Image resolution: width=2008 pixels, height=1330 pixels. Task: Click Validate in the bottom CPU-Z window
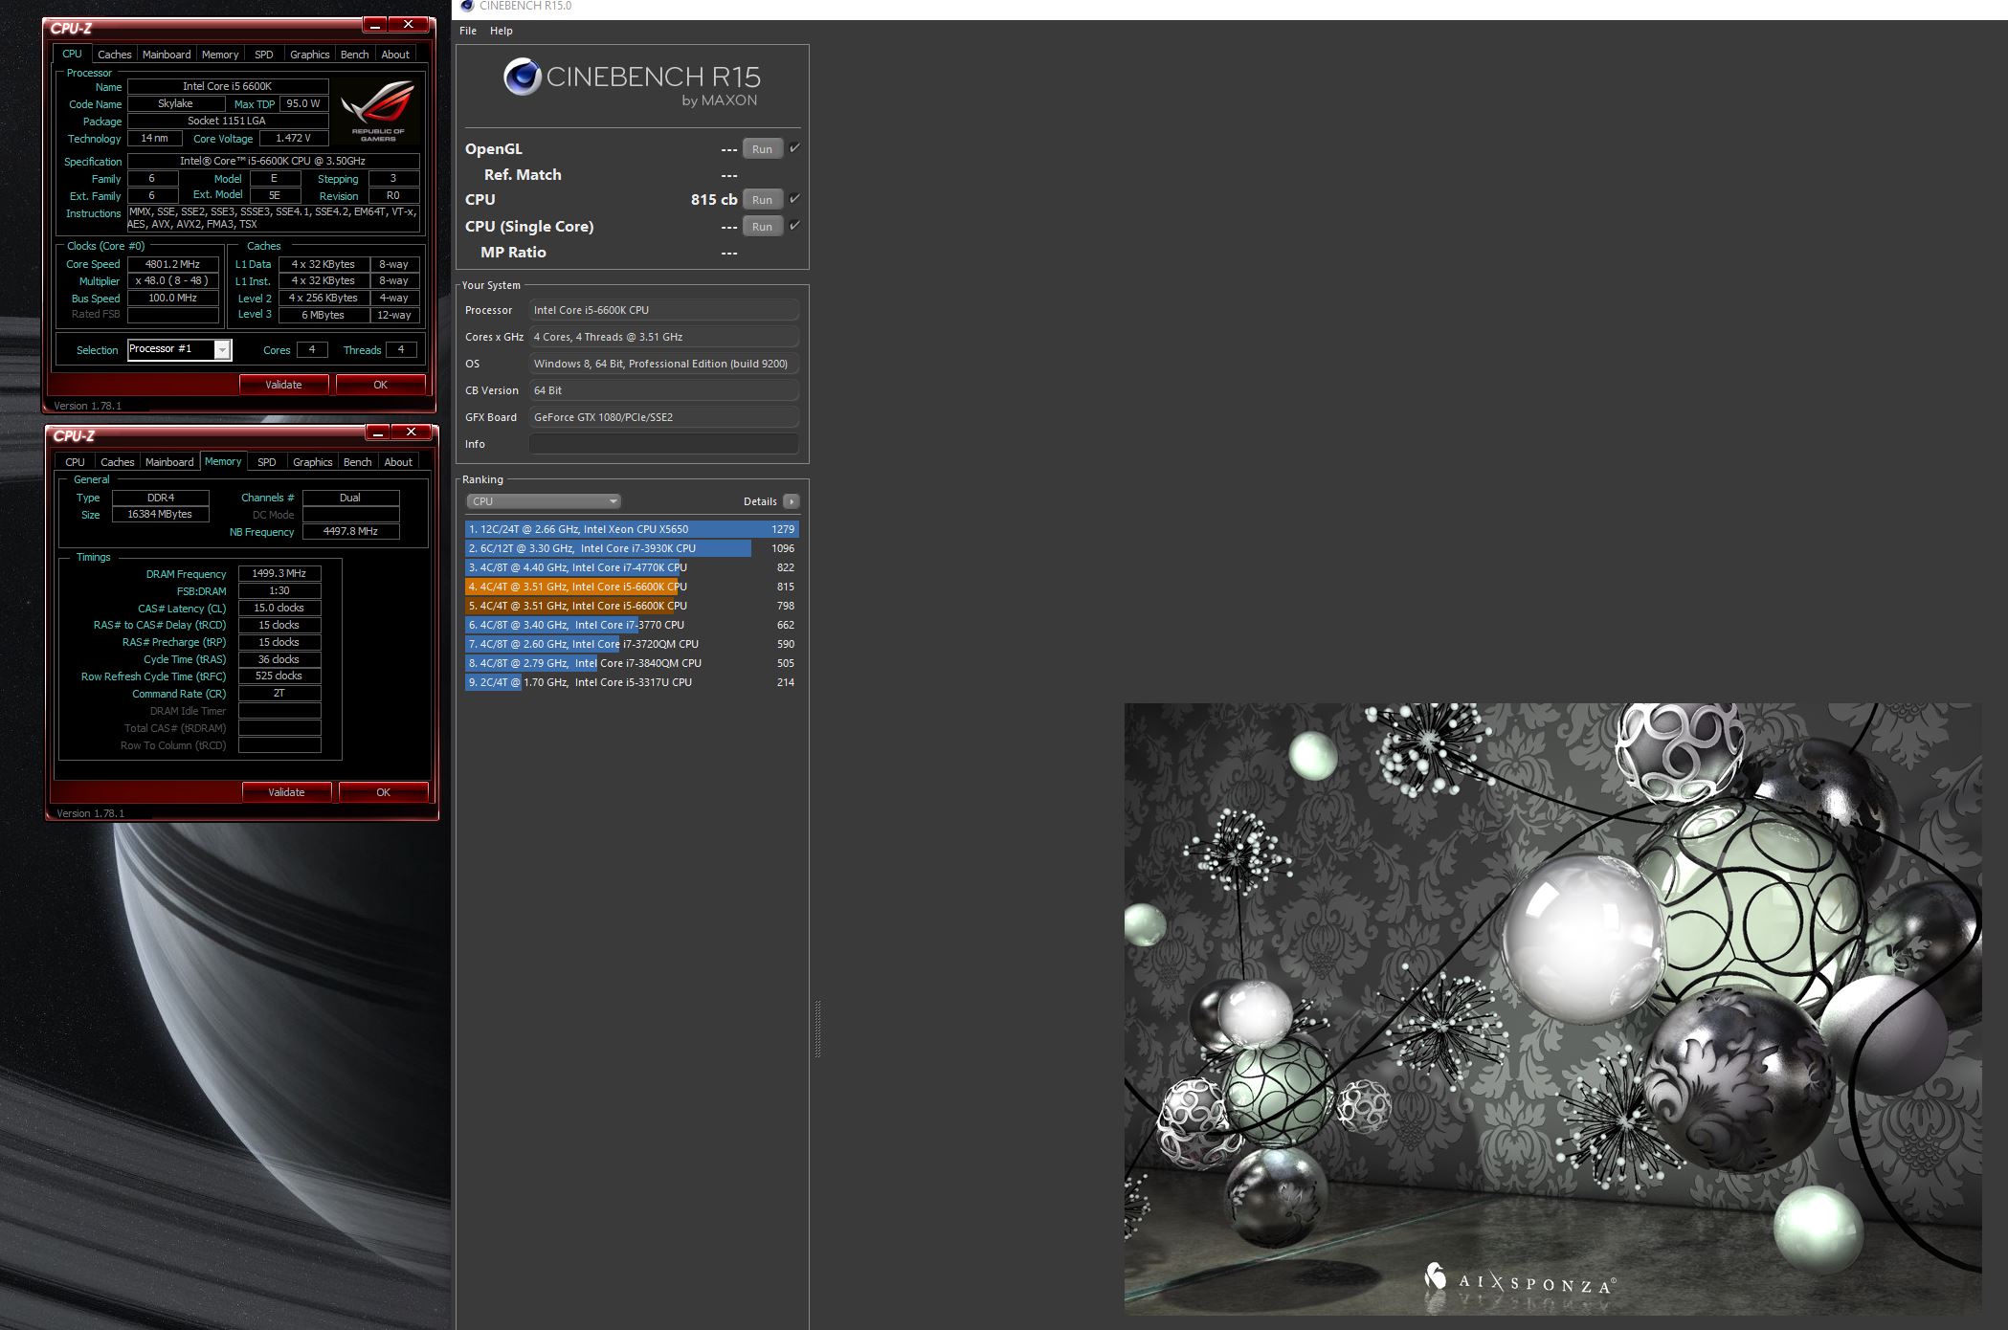tap(286, 792)
